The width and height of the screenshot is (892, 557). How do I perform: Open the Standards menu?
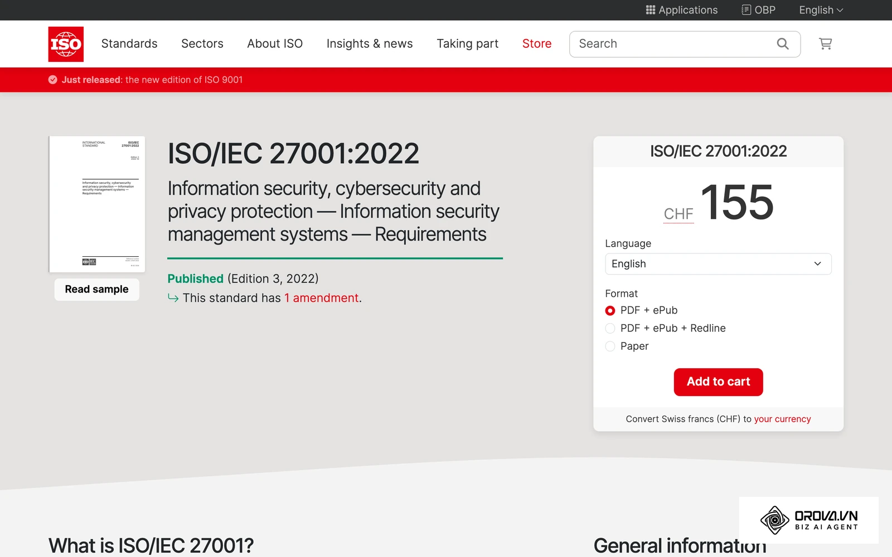click(x=129, y=43)
